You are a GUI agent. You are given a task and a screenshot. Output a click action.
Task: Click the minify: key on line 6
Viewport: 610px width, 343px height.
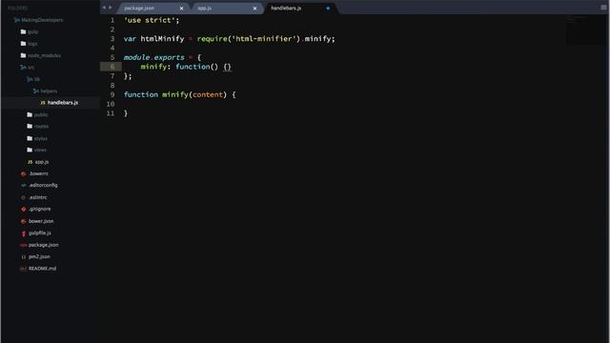pos(155,67)
